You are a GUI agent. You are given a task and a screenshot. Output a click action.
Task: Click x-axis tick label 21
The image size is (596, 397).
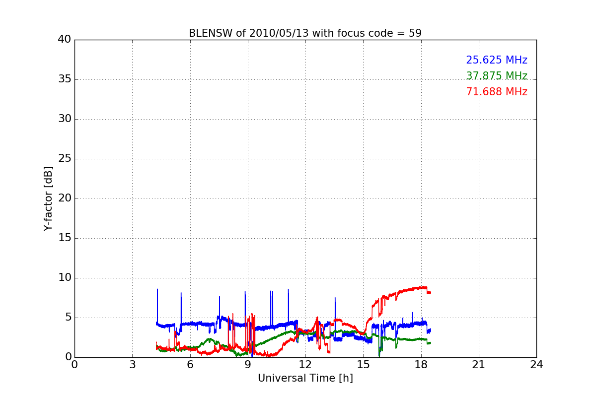479,365
